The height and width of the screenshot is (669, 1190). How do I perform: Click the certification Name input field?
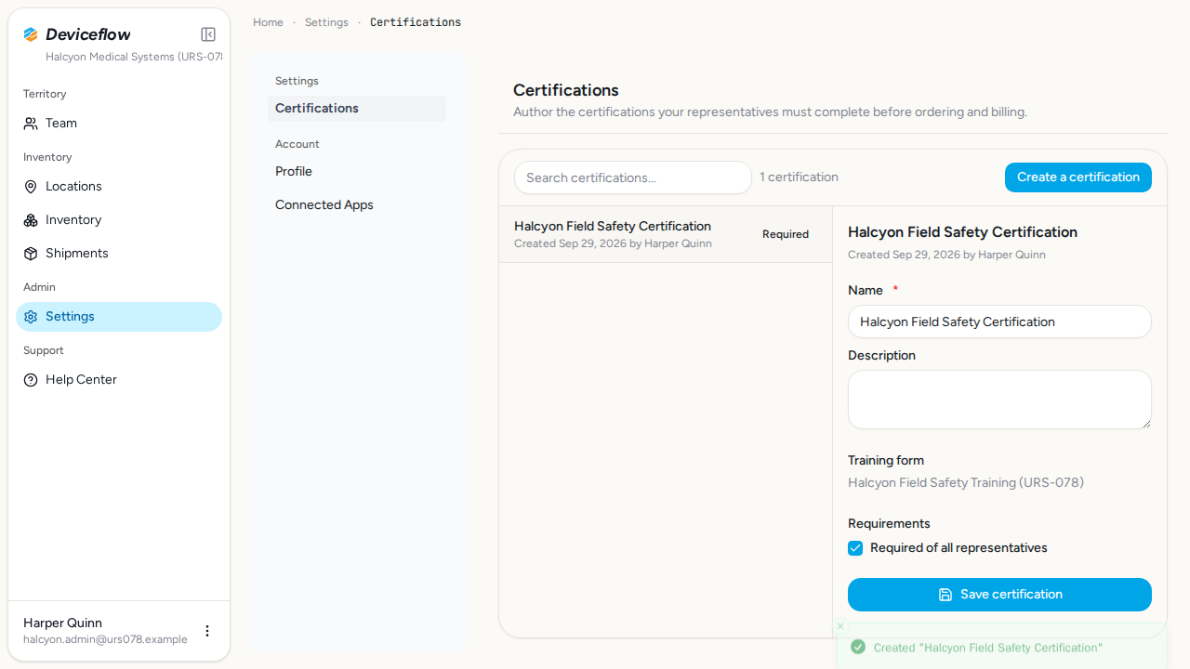coord(999,322)
